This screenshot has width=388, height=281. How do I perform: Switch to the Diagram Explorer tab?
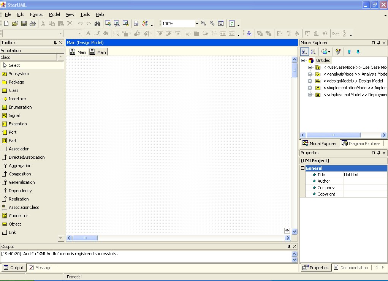(361, 144)
